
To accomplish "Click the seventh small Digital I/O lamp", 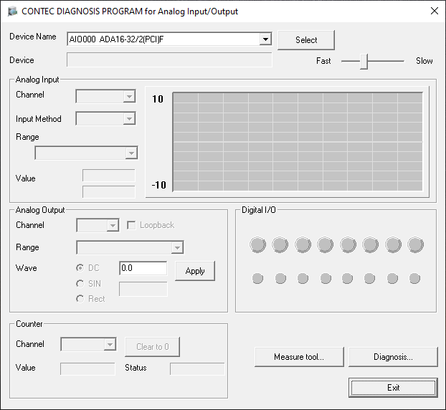I will tap(392, 278).
